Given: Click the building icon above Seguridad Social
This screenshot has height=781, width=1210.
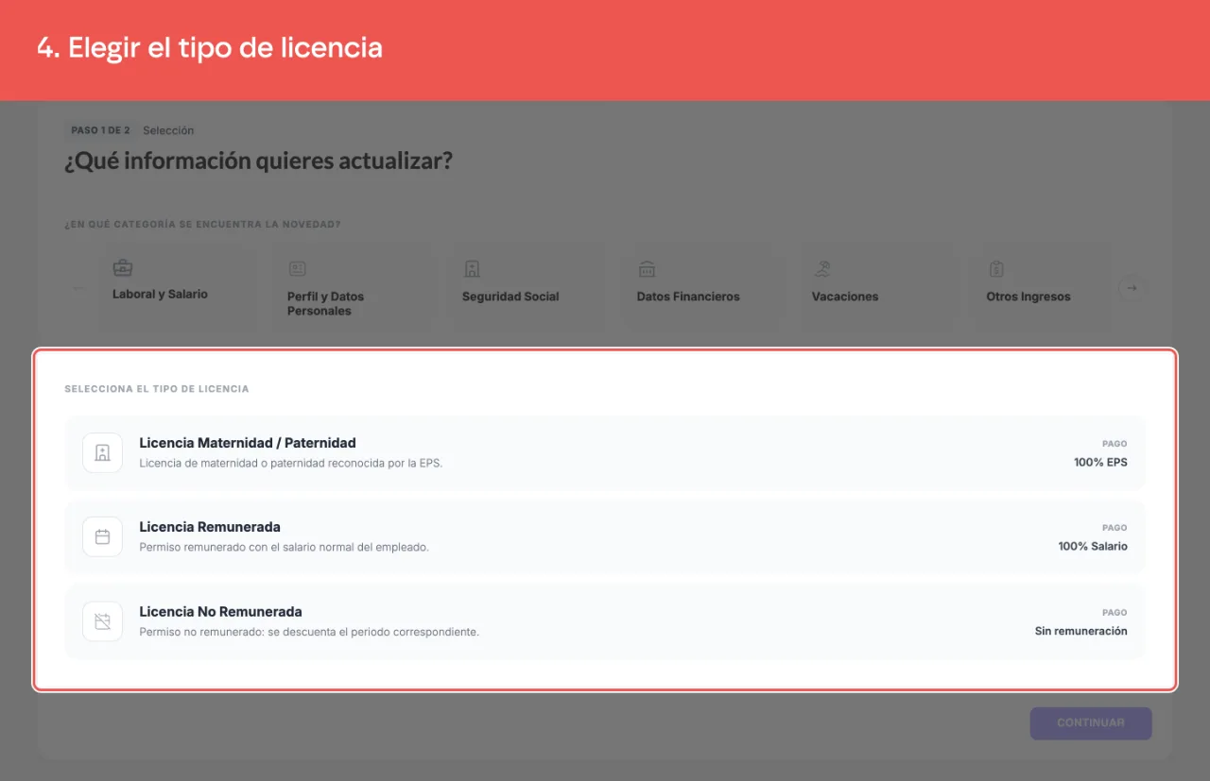Looking at the screenshot, I should [x=472, y=269].
